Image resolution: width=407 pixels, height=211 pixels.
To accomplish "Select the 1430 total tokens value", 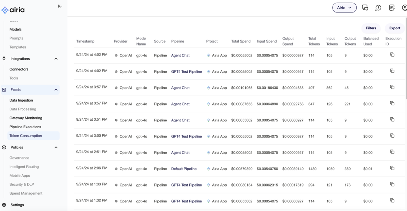I will point(312,169).
